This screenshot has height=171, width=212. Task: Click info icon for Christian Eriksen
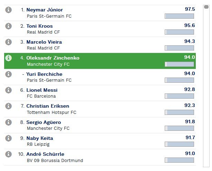[9, 106]
